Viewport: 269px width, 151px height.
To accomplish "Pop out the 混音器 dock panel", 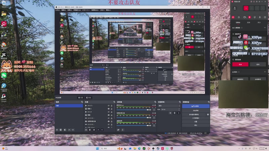I will [155, 102].
